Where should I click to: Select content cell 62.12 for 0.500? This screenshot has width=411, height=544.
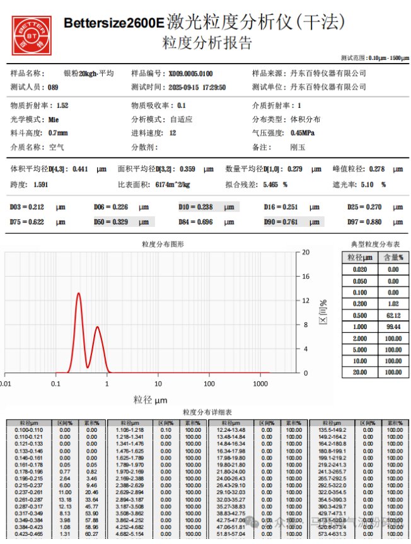coord(393,315)
